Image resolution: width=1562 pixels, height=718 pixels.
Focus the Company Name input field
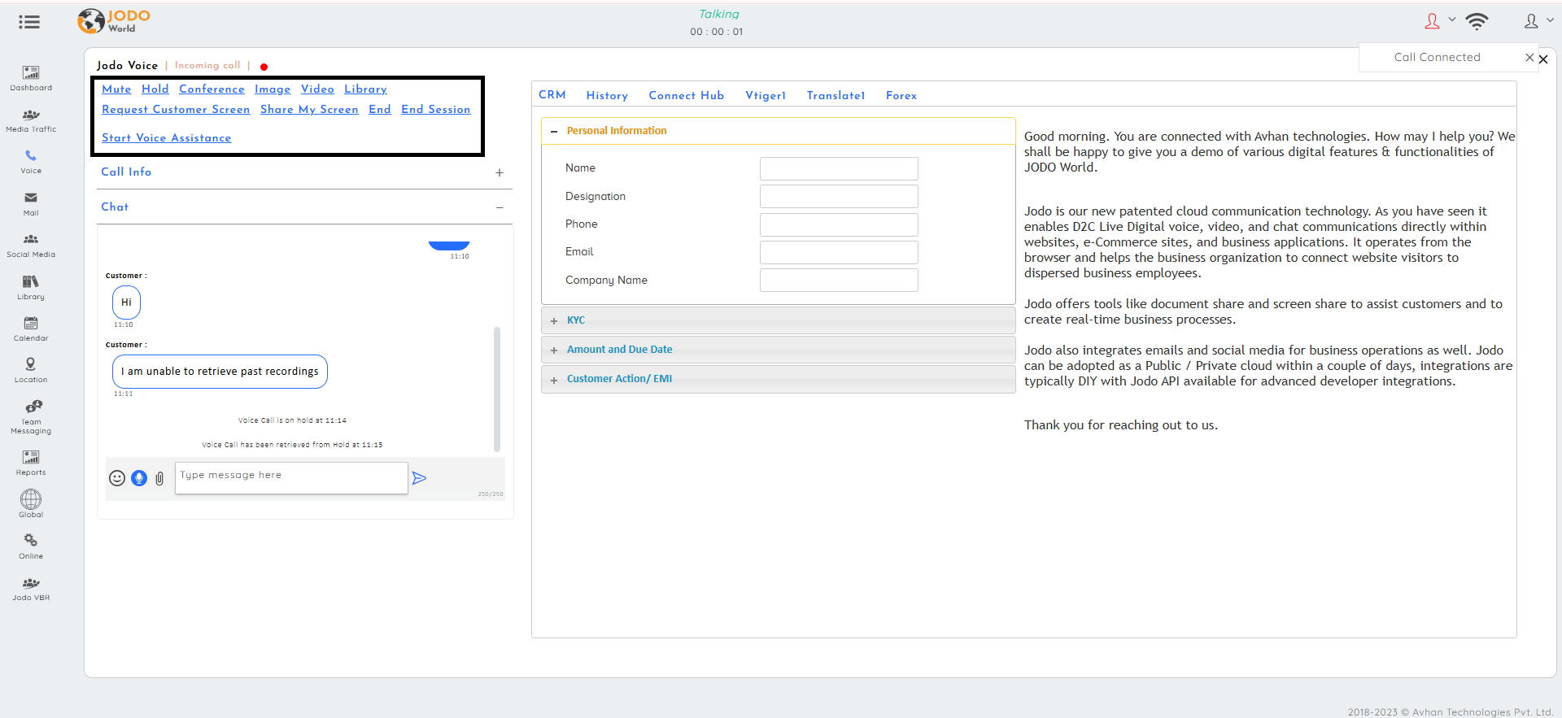(x=839, y=280)
